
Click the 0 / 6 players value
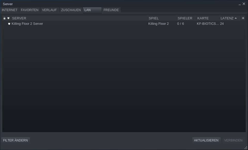tap(181, 24)
